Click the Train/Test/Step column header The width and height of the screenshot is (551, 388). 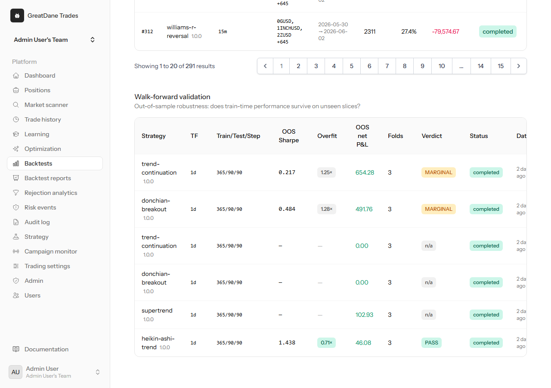click(238, 136)
